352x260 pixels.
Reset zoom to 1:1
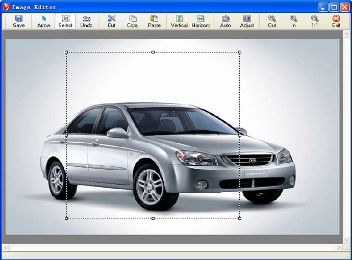(x=315, y=21)
